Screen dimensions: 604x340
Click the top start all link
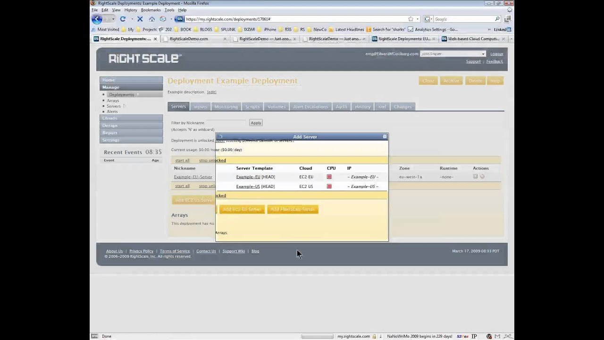pyautogui.click(x=182, y=160)
